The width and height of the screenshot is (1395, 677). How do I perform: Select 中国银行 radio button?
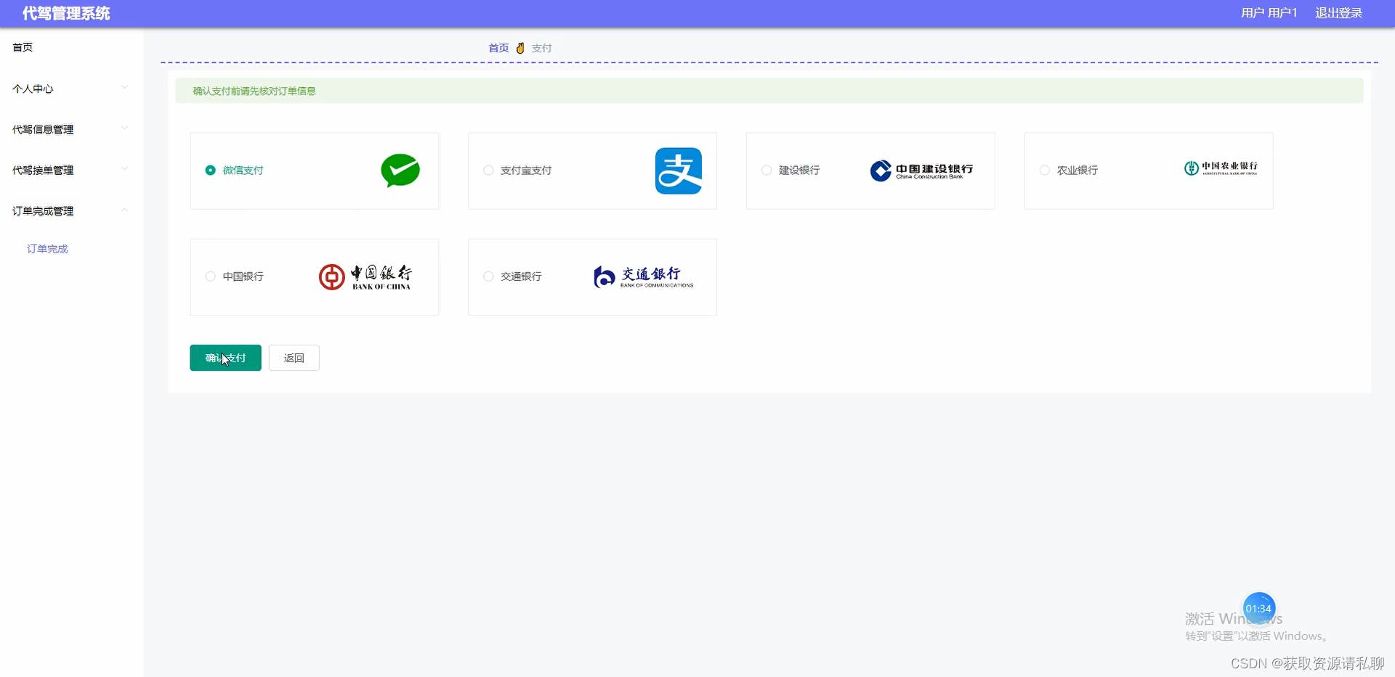click(x=210, y=276)
